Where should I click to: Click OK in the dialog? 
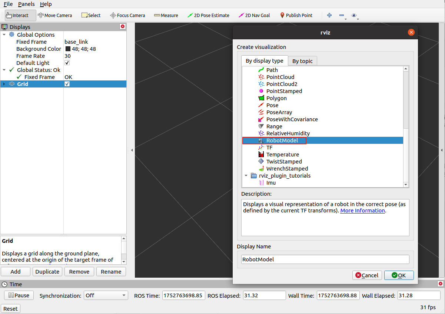[399, 275]
